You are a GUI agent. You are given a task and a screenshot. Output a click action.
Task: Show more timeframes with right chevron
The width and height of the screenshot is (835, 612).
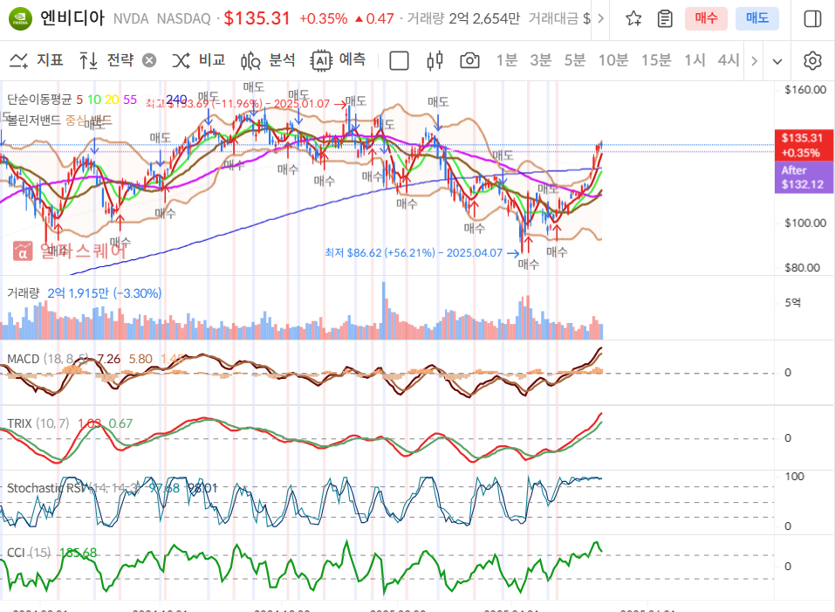coord(754,61)
